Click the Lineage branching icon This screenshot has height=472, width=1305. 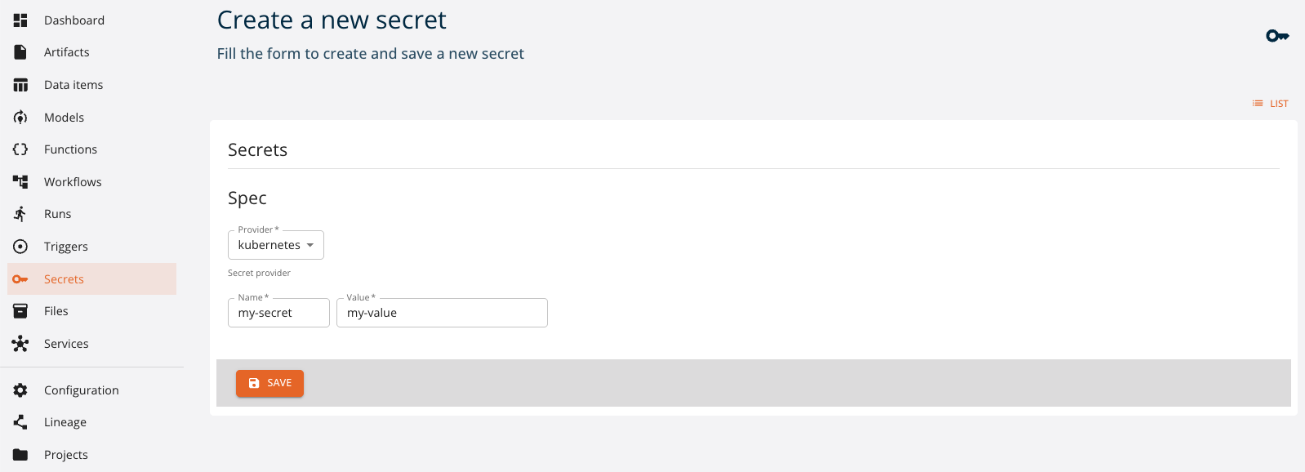[20, 421]
